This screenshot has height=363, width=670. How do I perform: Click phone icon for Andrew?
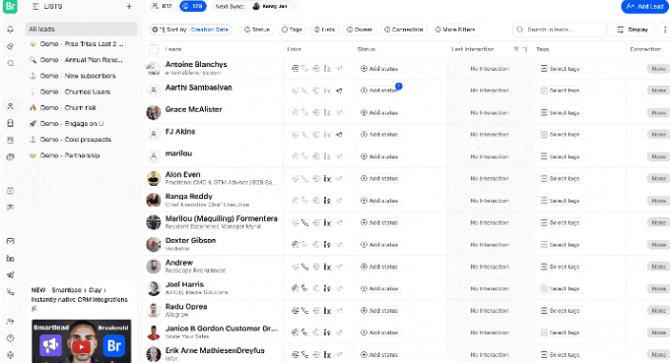(x=304, y=267)
